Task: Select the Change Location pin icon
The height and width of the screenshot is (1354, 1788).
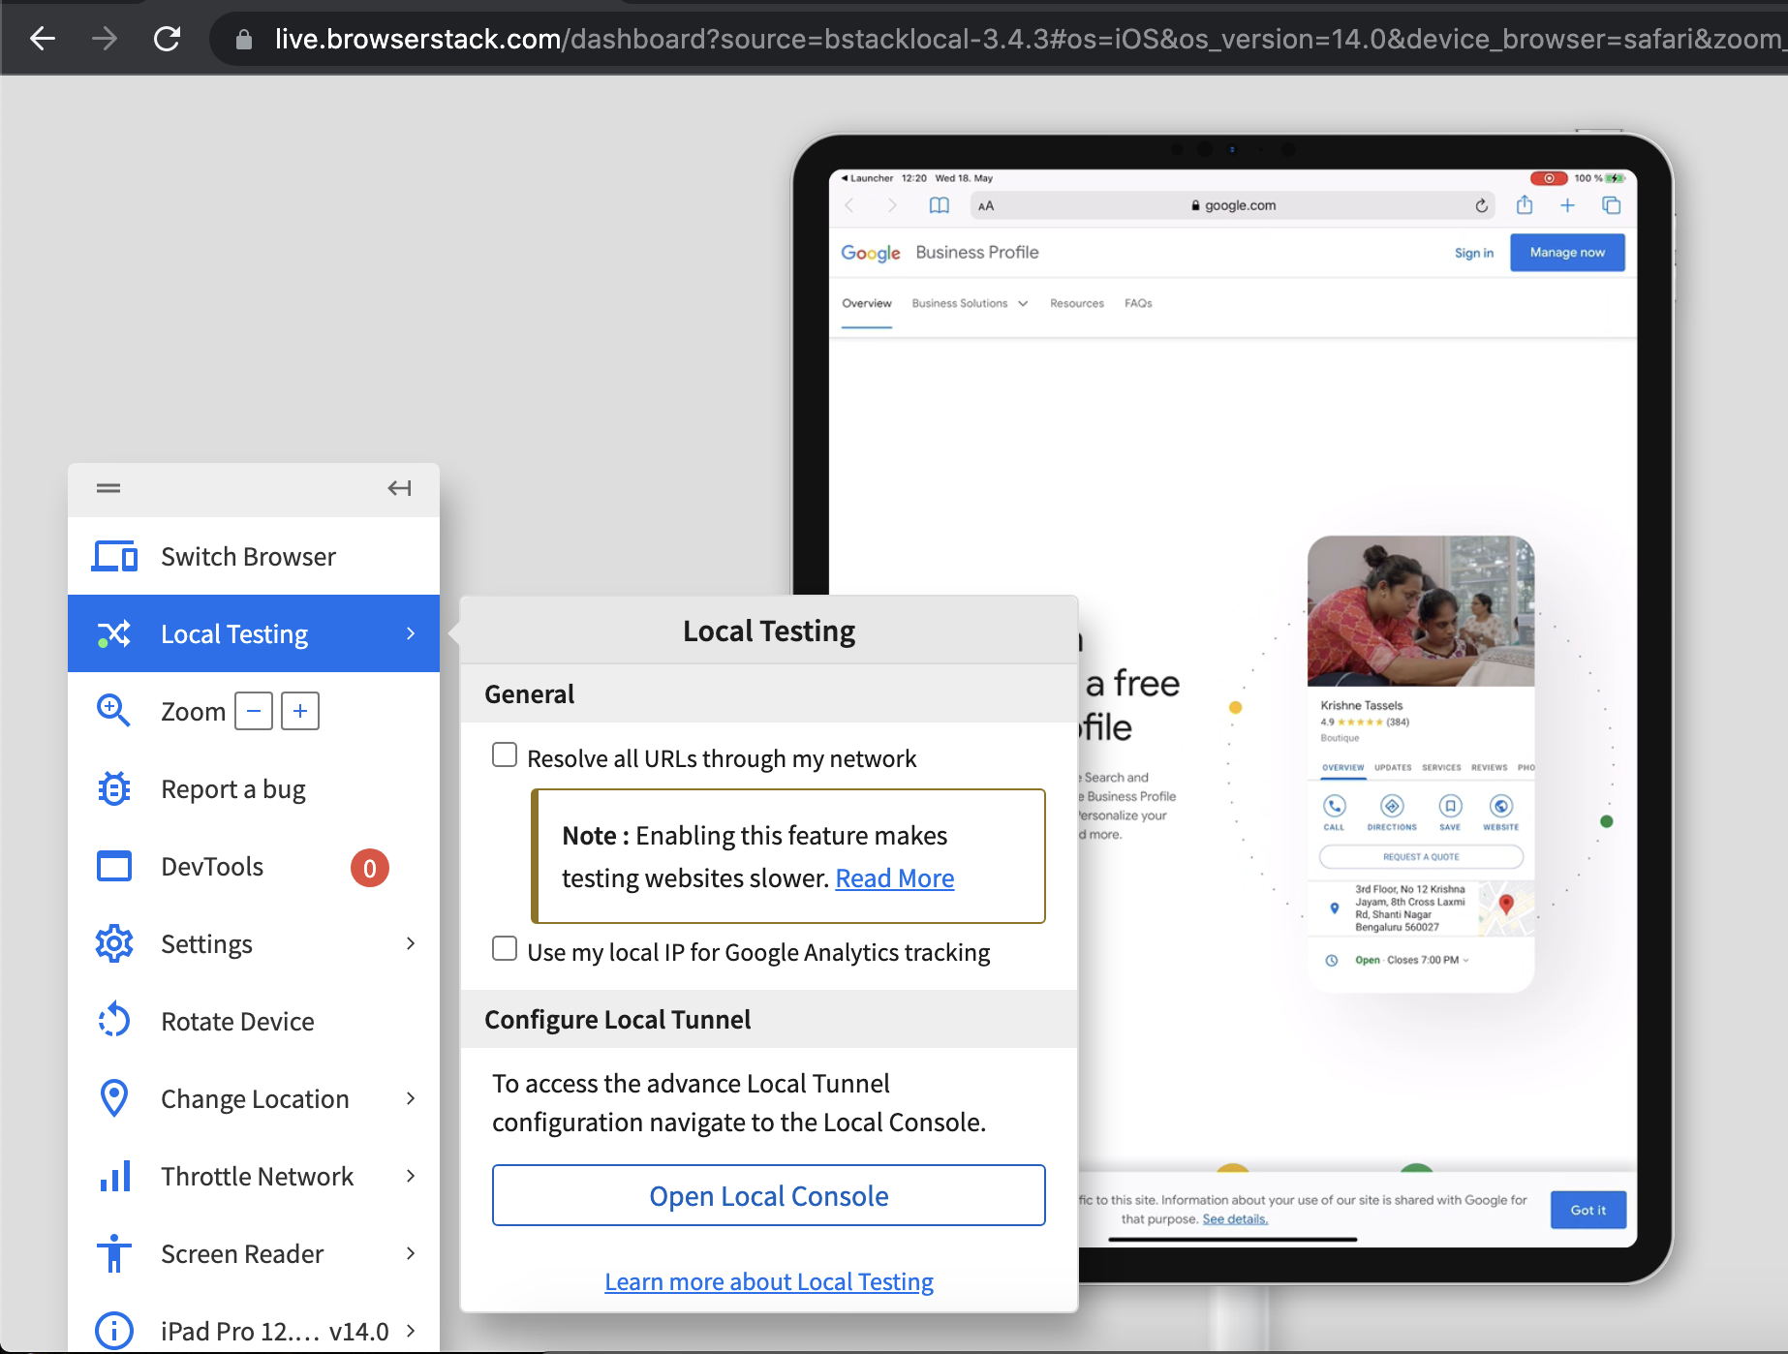Action: 113,1097
